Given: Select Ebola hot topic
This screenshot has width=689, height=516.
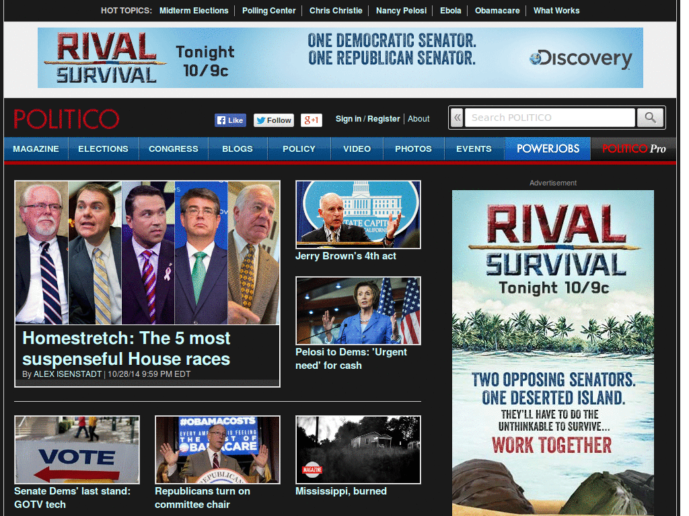Looking at the screenshot, I should coord(451,11).
